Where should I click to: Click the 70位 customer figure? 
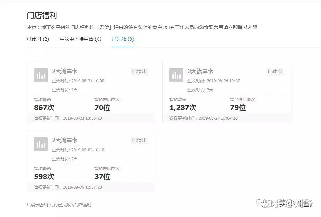click(102, 107)
